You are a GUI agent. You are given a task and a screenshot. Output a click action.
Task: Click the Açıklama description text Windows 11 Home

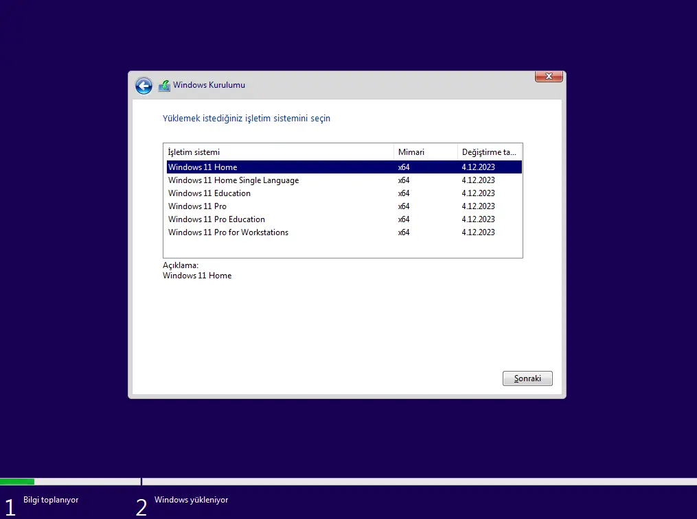tap(197, 276)
